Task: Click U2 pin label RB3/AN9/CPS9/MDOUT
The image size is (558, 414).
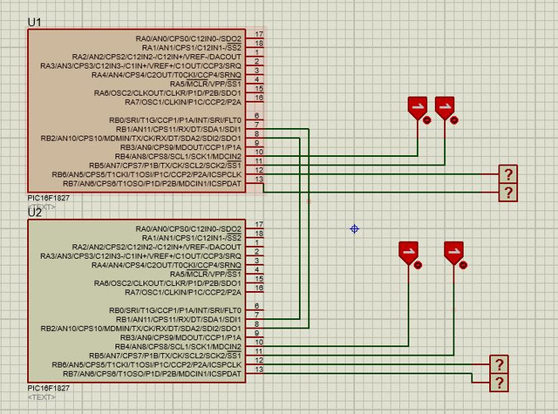Action: (x=180, y=337)
